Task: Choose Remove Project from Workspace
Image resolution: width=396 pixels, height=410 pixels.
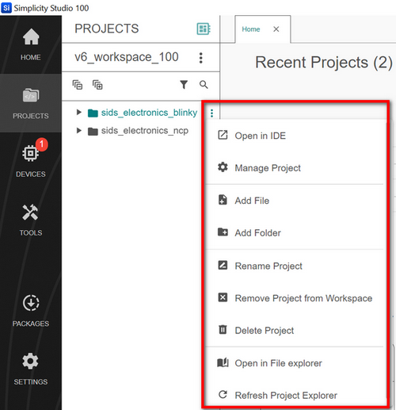Action: (x=295, y=298)
